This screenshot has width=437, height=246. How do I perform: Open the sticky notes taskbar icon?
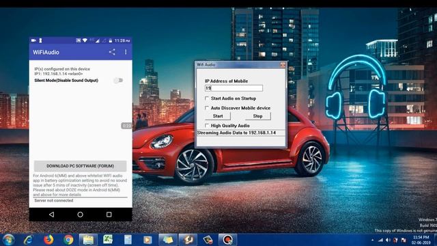pos(168,240)
